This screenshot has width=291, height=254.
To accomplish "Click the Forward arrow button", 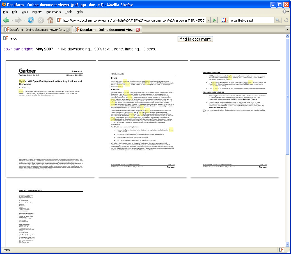I will pos(18,20).
